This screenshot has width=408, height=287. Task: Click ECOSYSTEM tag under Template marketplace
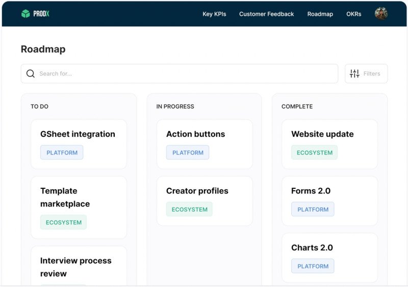coord(63,222)
